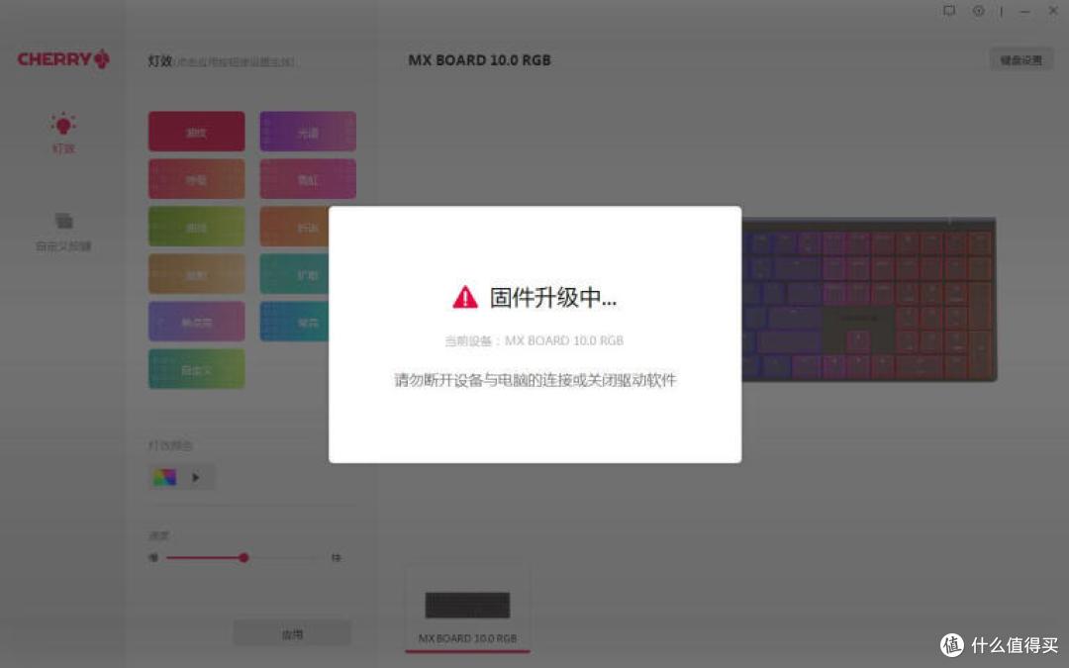Select the blue-teal '常亮' effect tile
This screenshot has height=668, width=1069.
click(295, 322)
